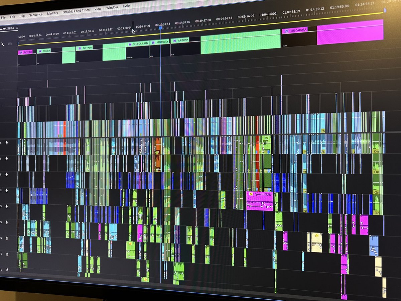
Task: Click ruler at timecode 00:24:58:12
Action: coord(106,29)
